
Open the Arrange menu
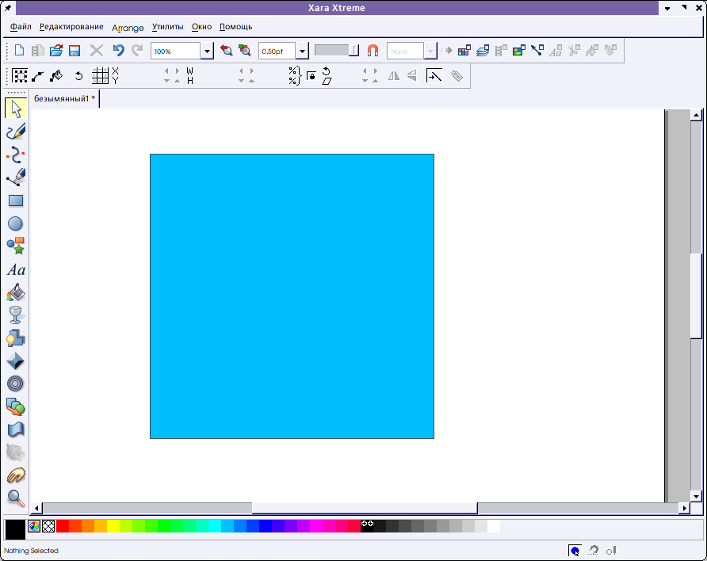[x=128, y=27]
